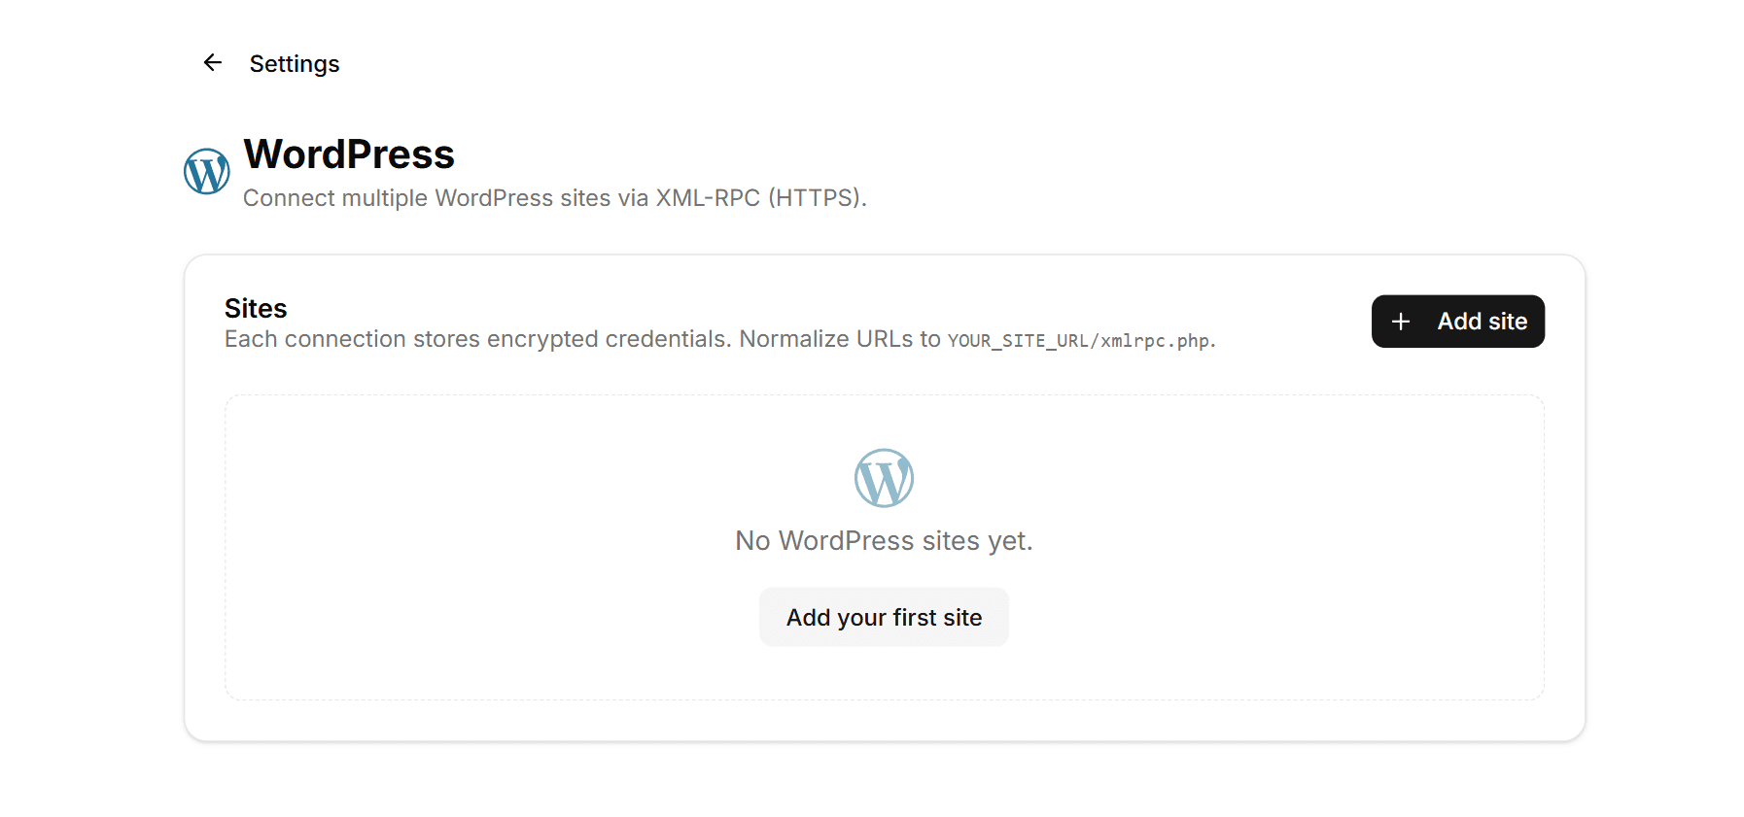This screenshot has width=1744, height=817.
Task: Select the large WordPress page heading
Action: [x=349, y=154]
